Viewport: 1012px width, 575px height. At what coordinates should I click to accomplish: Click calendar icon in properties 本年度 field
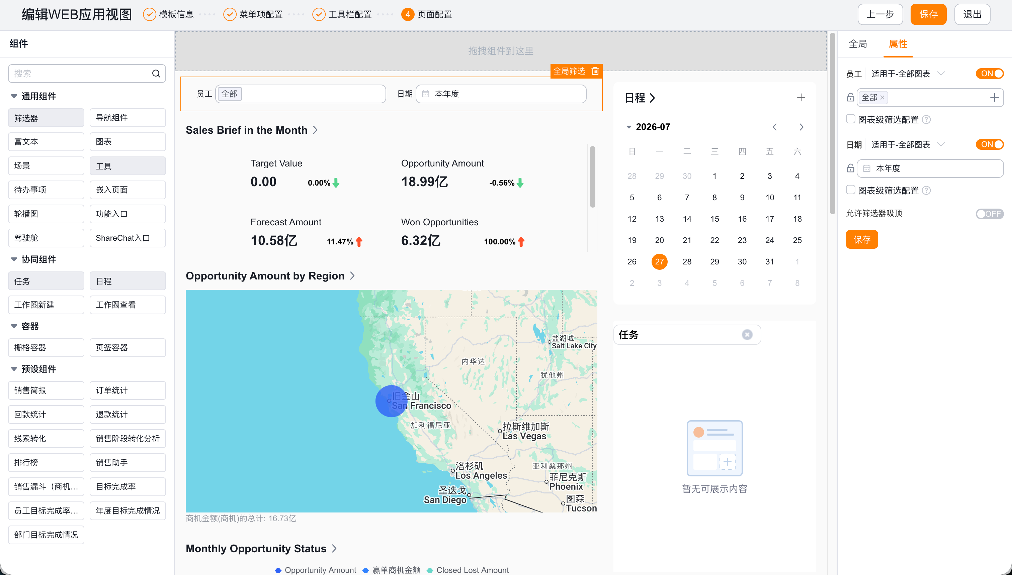pyautogui.click(x=867, y=168)
